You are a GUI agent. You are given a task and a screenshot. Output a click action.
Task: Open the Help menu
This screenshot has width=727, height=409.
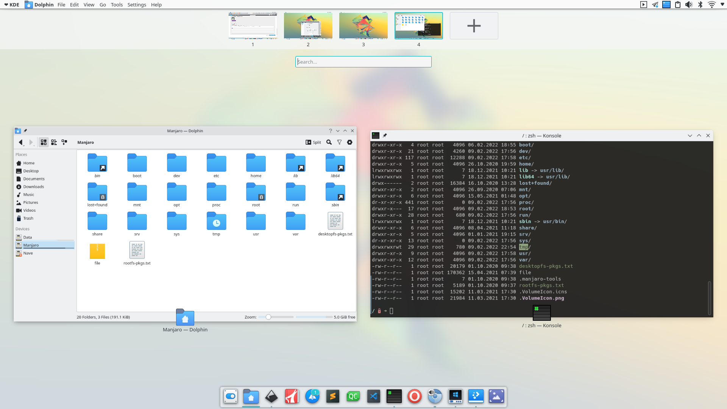click(156, 5)
